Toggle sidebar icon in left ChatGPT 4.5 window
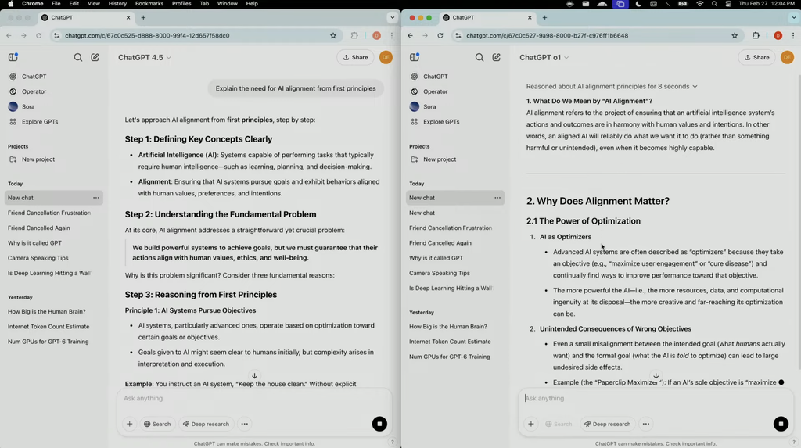 tap(13, 57)
